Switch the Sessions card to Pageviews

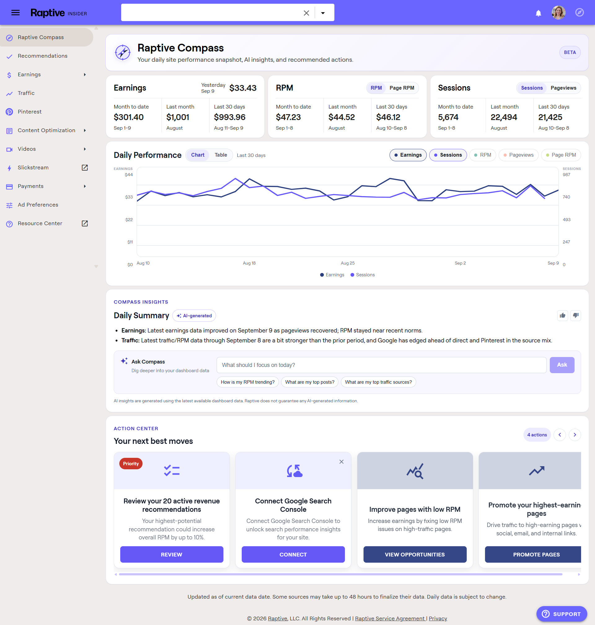click(563, 88)
